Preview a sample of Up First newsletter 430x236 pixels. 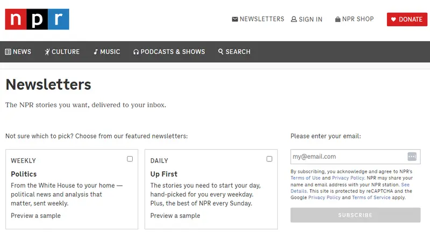point(175,216)
